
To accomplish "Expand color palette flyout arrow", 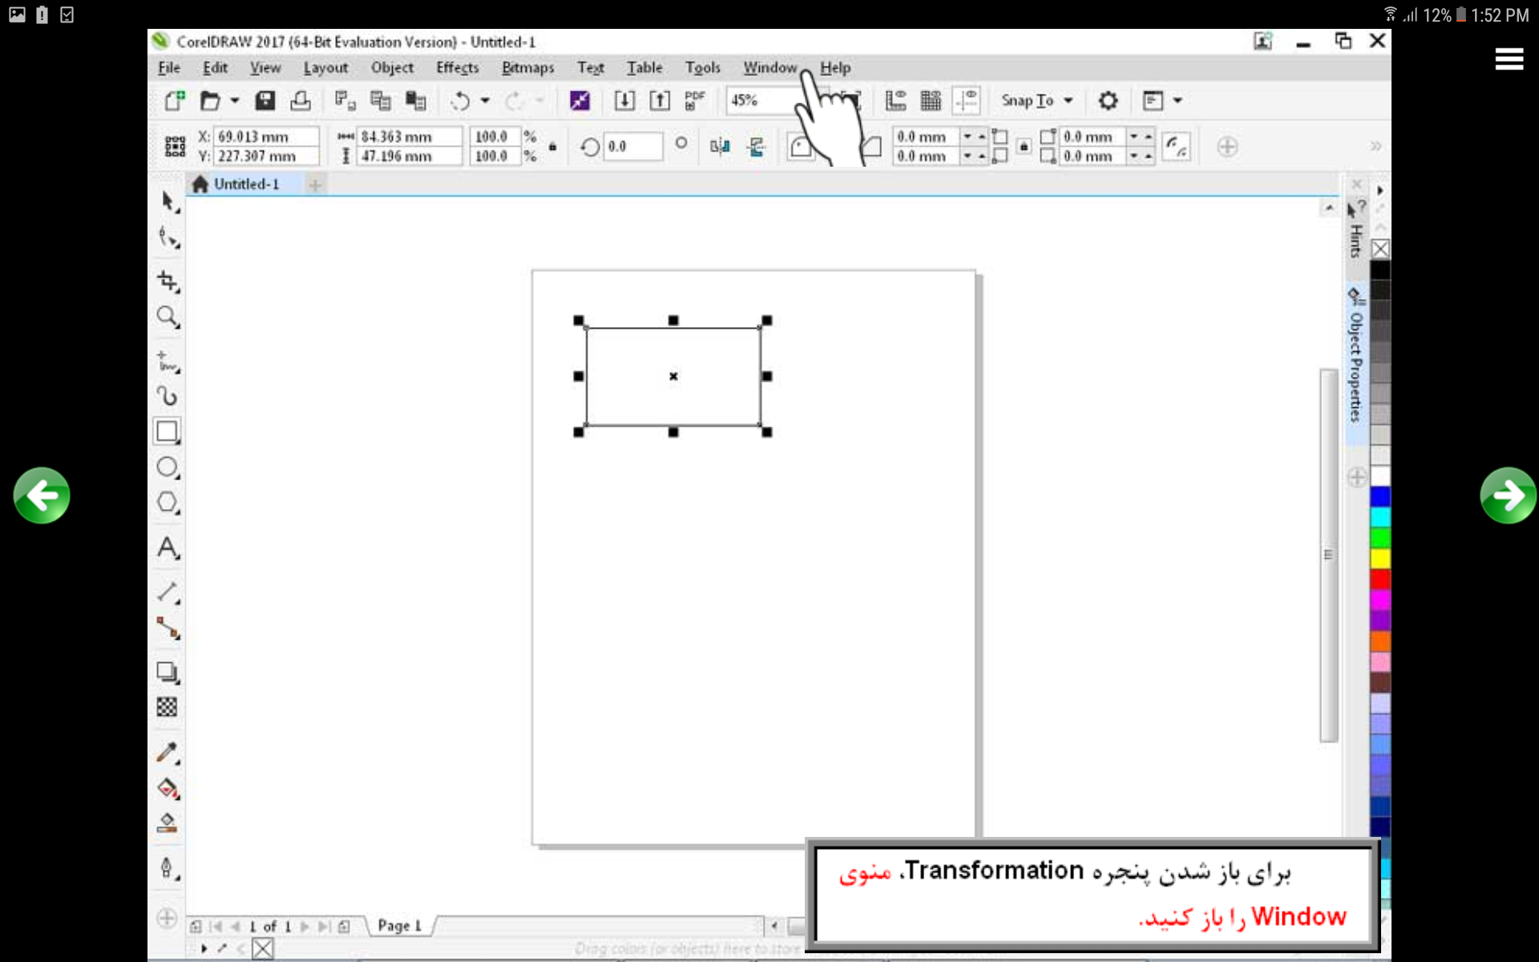I will (x=1379, y=191).
